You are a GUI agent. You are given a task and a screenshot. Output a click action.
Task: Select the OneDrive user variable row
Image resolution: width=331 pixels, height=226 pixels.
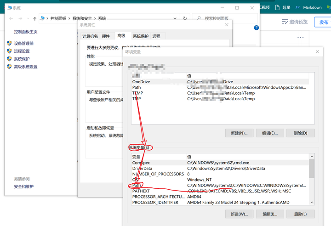pos(220,82)
